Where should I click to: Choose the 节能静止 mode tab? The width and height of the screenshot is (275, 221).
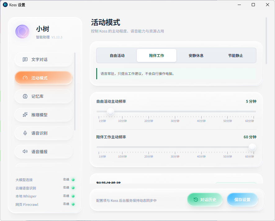click(x=236, y=56)
